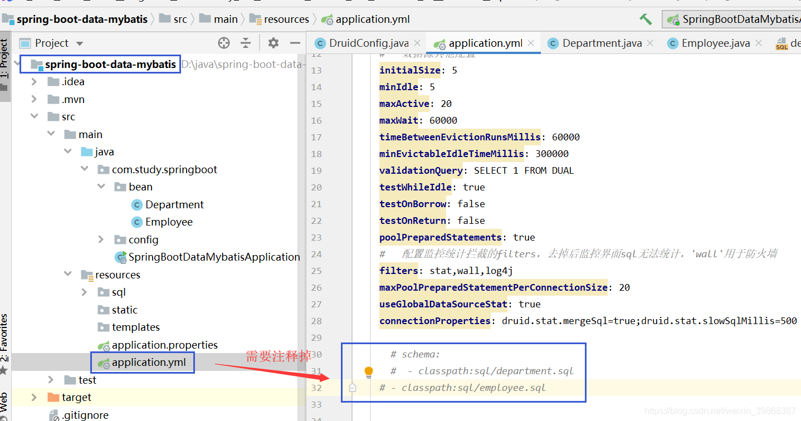Screen dimensions: 801x421
Task: Close the application.yml tab
Action: 531,43
